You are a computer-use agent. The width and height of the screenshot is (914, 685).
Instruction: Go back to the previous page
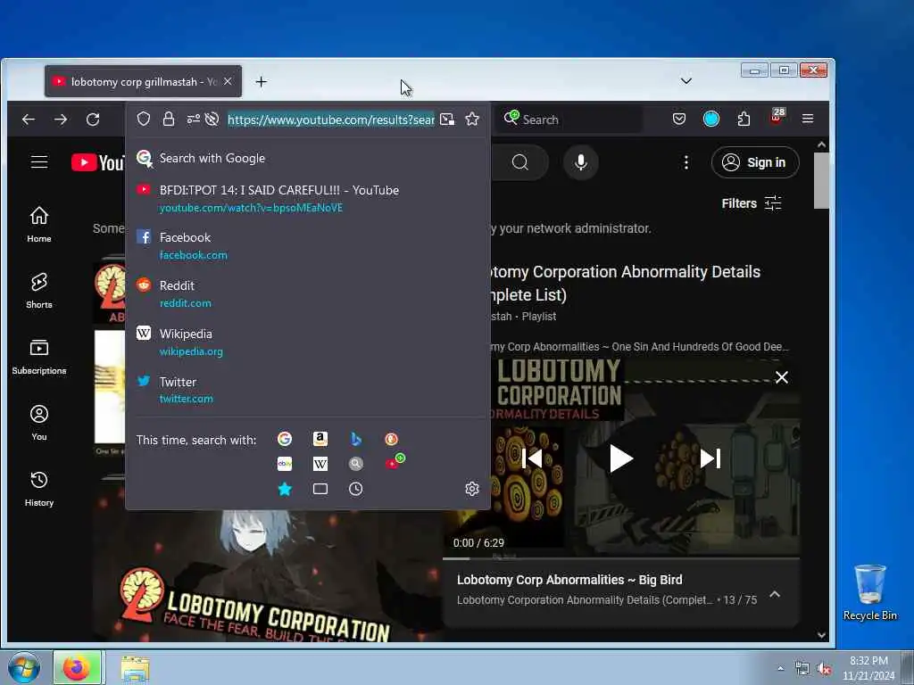29,120
